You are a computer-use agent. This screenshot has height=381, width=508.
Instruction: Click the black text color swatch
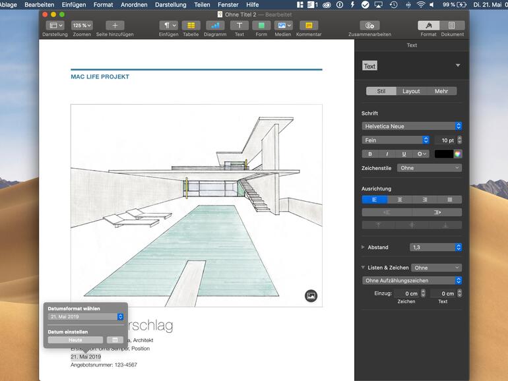(443, 154)
